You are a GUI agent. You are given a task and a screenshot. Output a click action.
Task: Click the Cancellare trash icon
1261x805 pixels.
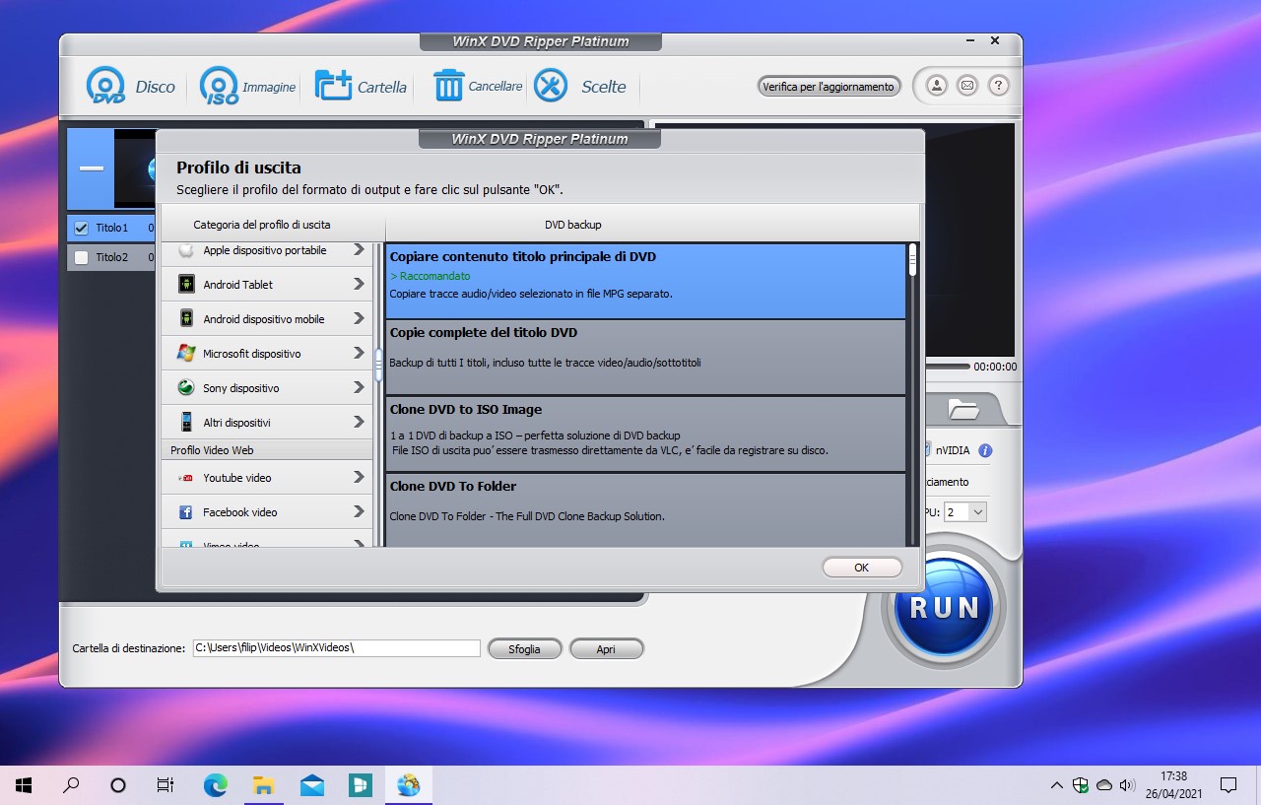[449, 86]
